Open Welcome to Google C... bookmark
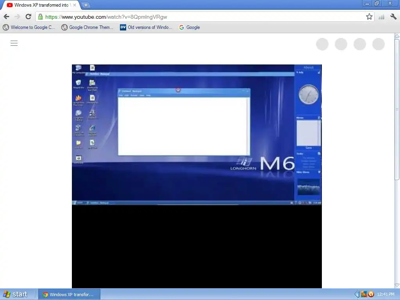This screenshot has height=300, width=400. (x=29, y=27)
